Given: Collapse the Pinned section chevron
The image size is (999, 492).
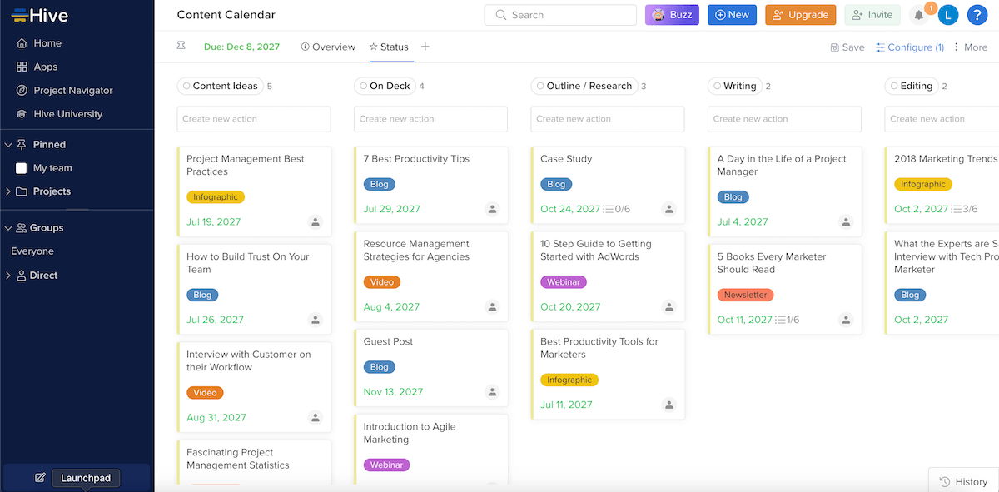Looking at the screenshot, I should (x=8, y=145).
